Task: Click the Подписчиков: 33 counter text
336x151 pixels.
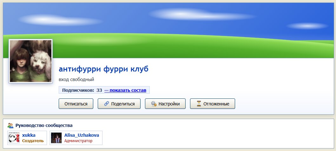Action: [82, 90]
